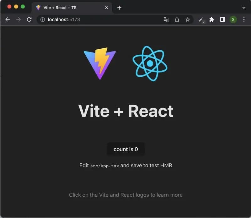Image resolution: width=251 pixels, height=218 pixels.
Task: Open a new tab with plus button
Action: [119, 8]
